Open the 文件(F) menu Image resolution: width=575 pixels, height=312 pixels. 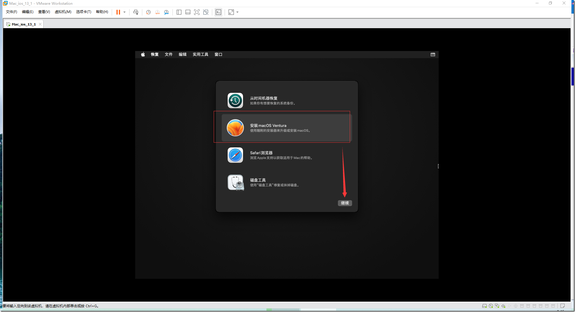12,12
